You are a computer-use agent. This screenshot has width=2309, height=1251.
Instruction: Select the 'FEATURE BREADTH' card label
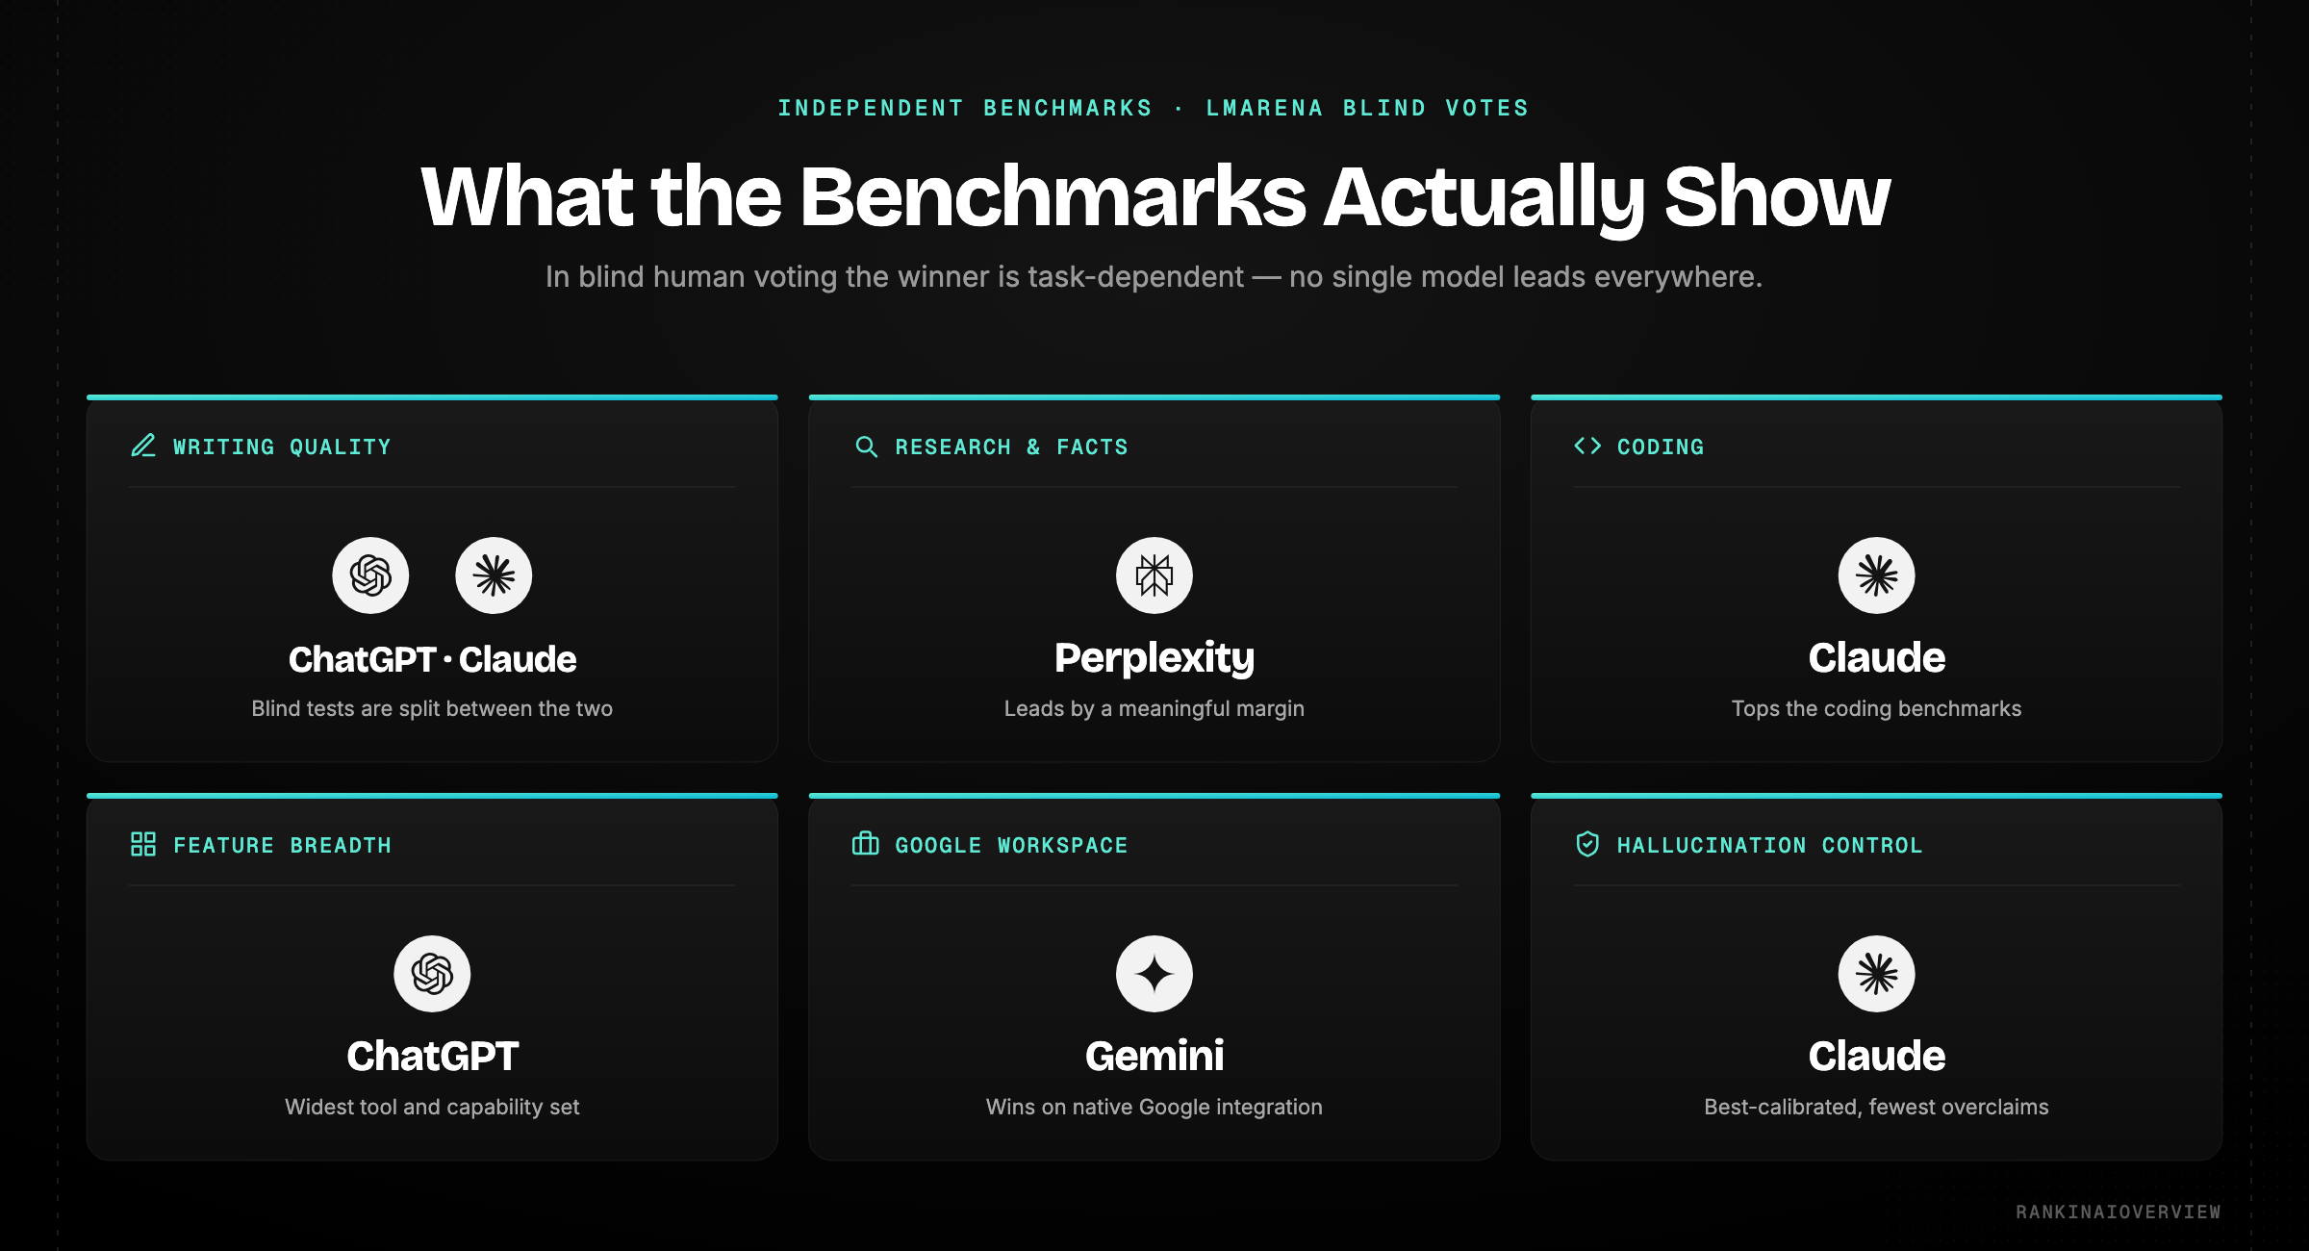pyautogui.click(x=282, y=845)
